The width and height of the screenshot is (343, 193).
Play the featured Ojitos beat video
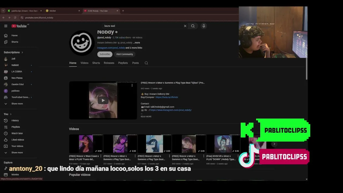click(x=103, y=100)
